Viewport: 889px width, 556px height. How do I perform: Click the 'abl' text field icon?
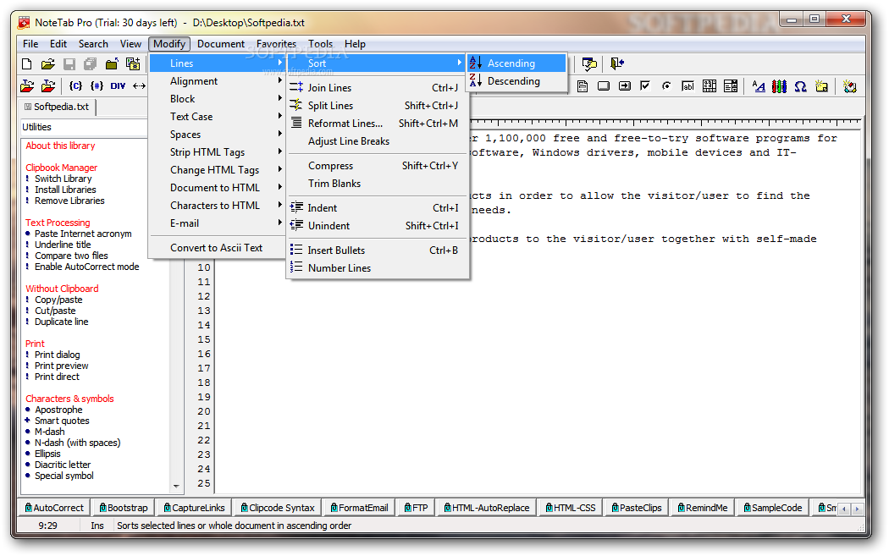[687, 86]
